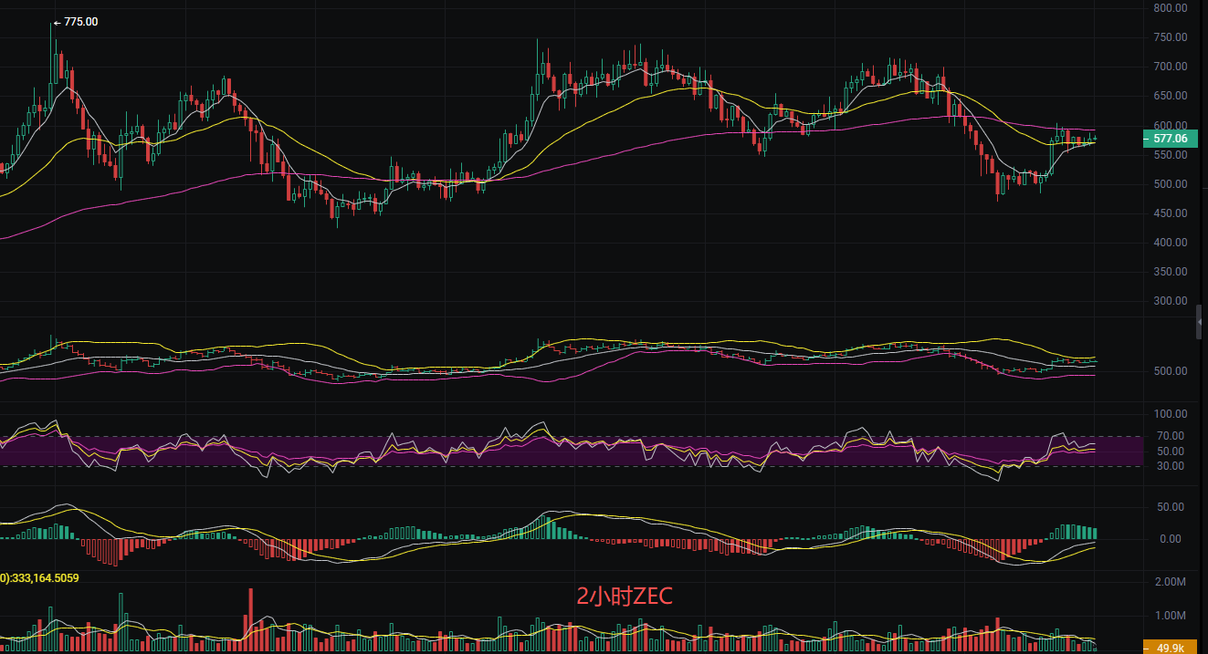This screenshot has height=654, width=1208.
Task: Click the 1.00M volume axis label
Action: [1170, 616]
